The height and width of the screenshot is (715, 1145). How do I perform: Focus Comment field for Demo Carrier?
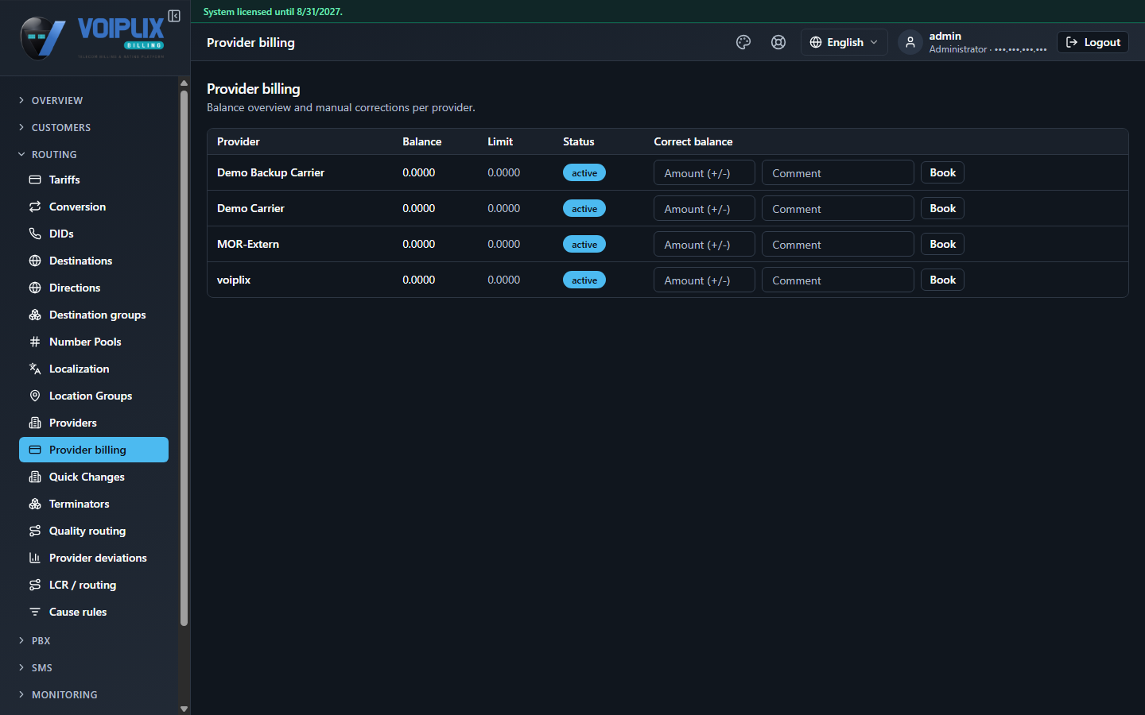tap(838, 208)
